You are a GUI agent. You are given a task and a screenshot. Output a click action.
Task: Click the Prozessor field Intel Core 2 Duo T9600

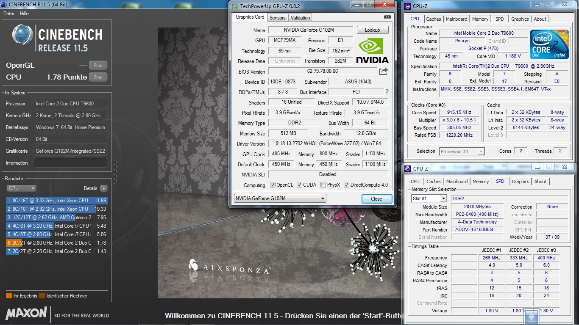pyautogui.click(x=70, y=104)
